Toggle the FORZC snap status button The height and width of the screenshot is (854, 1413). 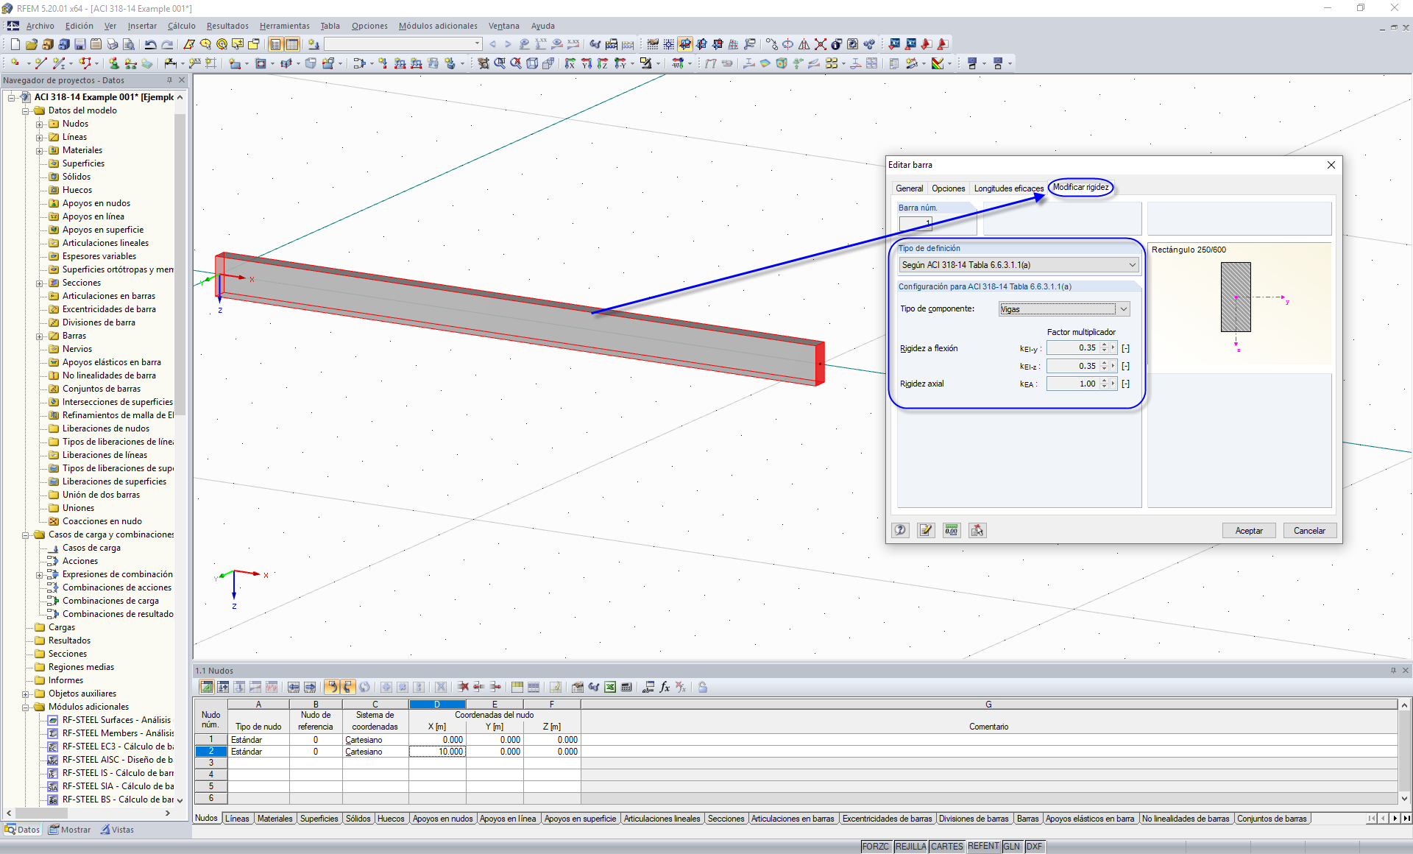point(876,847)
